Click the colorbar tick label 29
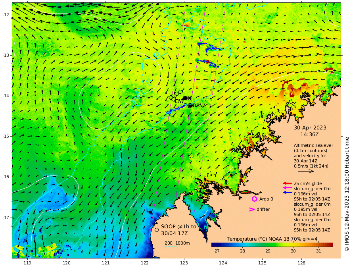 (x=268, y=251)
